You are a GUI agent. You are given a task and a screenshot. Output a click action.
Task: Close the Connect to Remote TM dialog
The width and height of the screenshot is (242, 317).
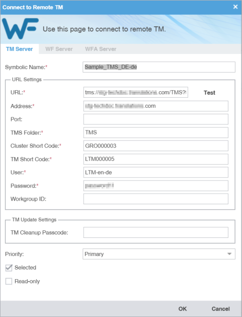tap(235, 7)
